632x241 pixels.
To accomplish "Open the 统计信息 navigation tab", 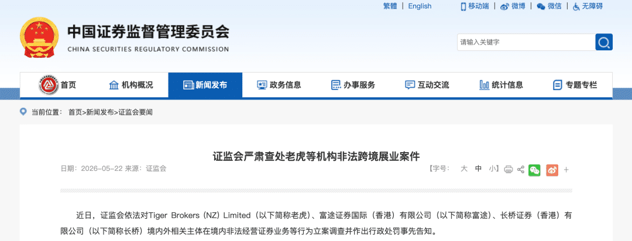I will coord(501,85).
